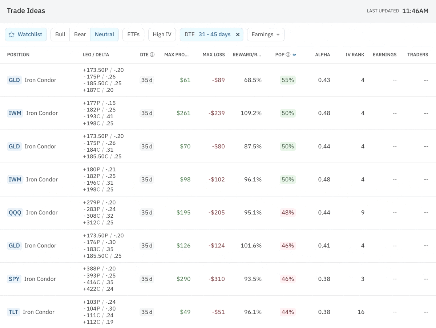Toggle the High IV filter

[162, 34]
